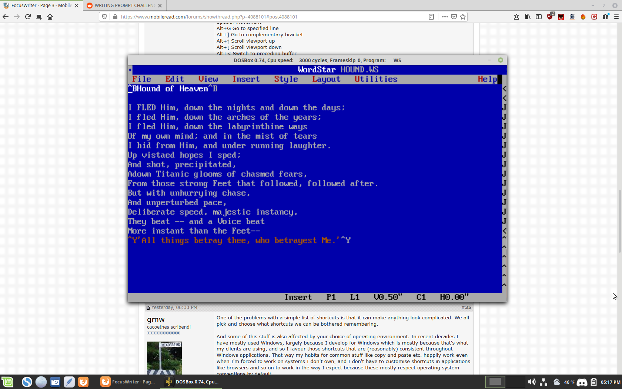Open gmw's forum profile link
Viewport: 622px width, 389px height.
[x=156, y=319]
